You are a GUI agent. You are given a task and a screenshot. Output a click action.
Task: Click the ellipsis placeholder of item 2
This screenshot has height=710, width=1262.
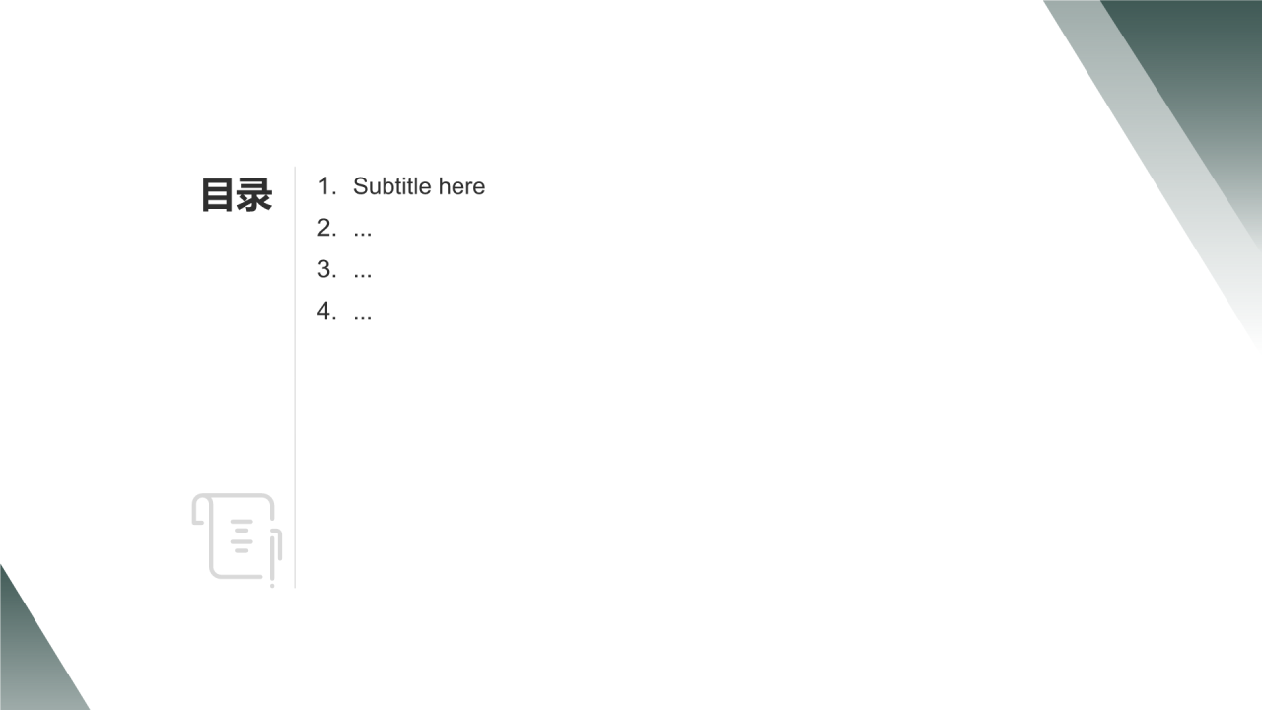(362, 230)
